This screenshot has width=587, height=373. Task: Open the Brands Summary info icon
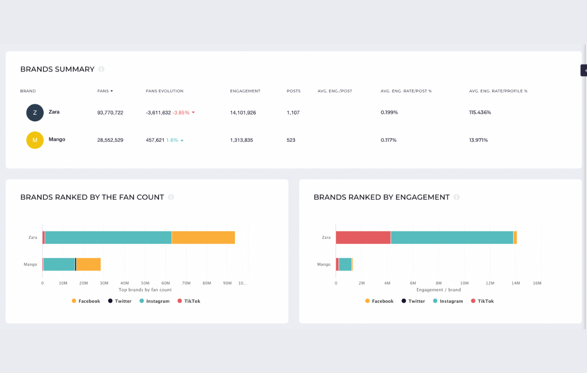[x=102, y=69]
